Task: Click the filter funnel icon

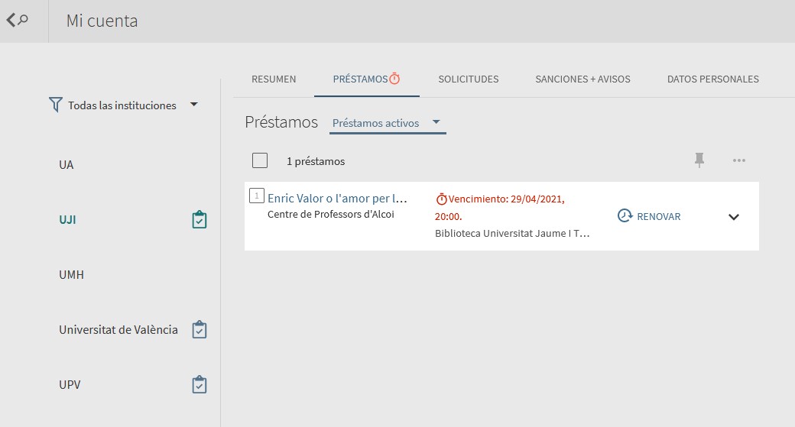Action: pyautogui.click(x=56, y=105)
